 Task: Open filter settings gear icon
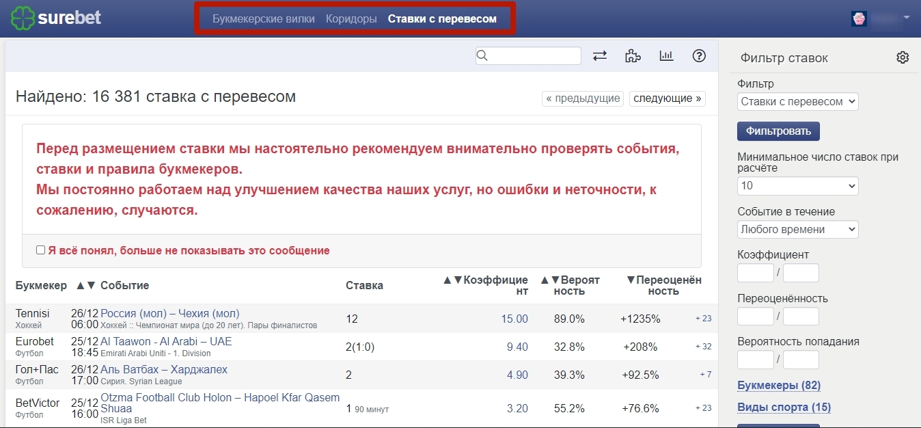tap(903, 57)
